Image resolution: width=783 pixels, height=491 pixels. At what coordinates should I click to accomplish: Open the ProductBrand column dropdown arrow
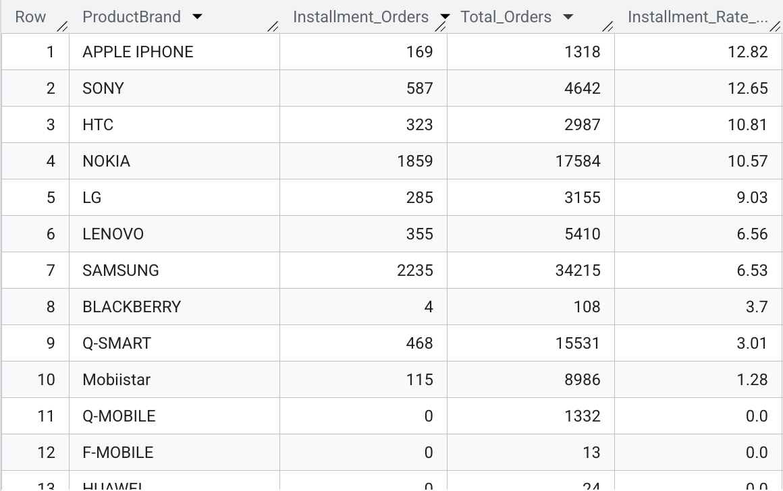click(197, 17)
